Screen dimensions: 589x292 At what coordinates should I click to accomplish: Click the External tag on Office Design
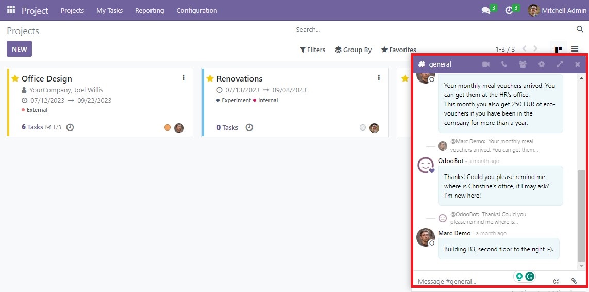click(x=35, y=110)
